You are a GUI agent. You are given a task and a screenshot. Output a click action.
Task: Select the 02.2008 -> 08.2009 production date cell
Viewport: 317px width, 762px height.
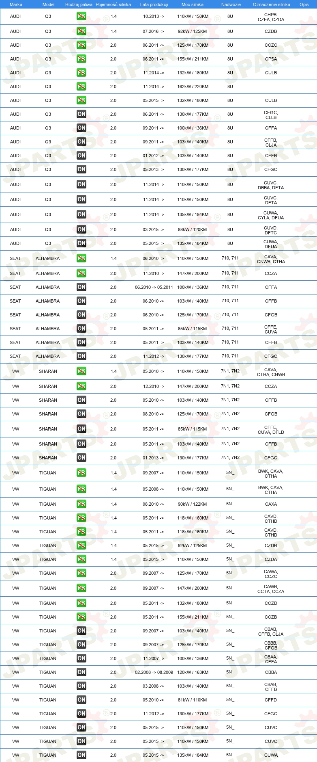154,672
